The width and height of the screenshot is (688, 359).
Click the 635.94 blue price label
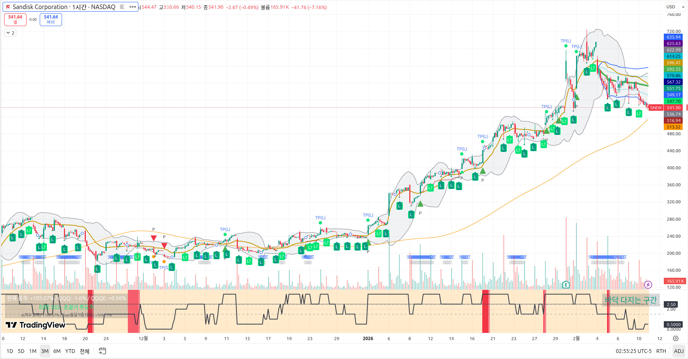click(x=673, y=37)
